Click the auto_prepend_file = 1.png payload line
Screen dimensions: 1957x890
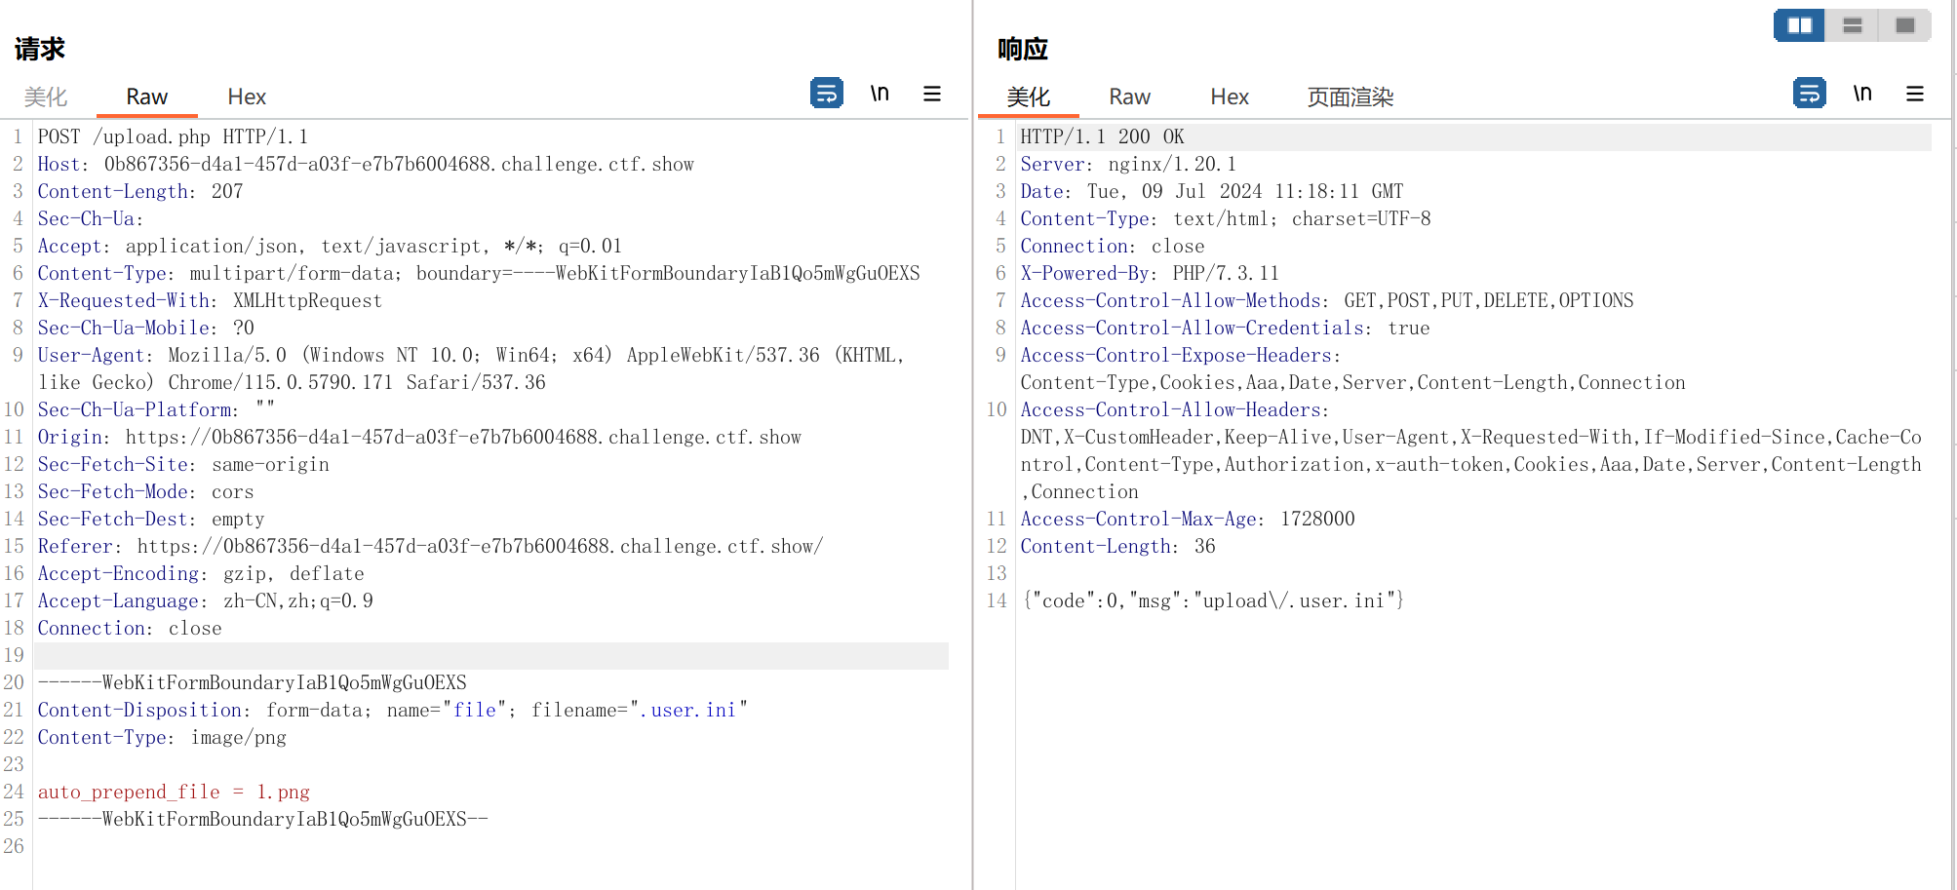point(174,792)
